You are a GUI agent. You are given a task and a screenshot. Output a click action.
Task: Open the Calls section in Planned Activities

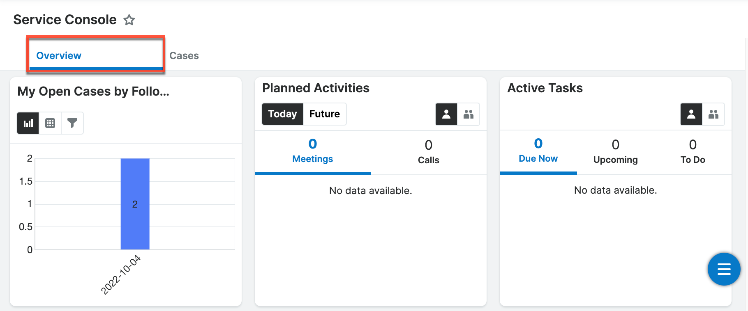(428, 152)
